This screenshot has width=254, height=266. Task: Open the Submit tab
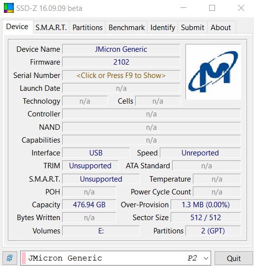coord(192,28)
